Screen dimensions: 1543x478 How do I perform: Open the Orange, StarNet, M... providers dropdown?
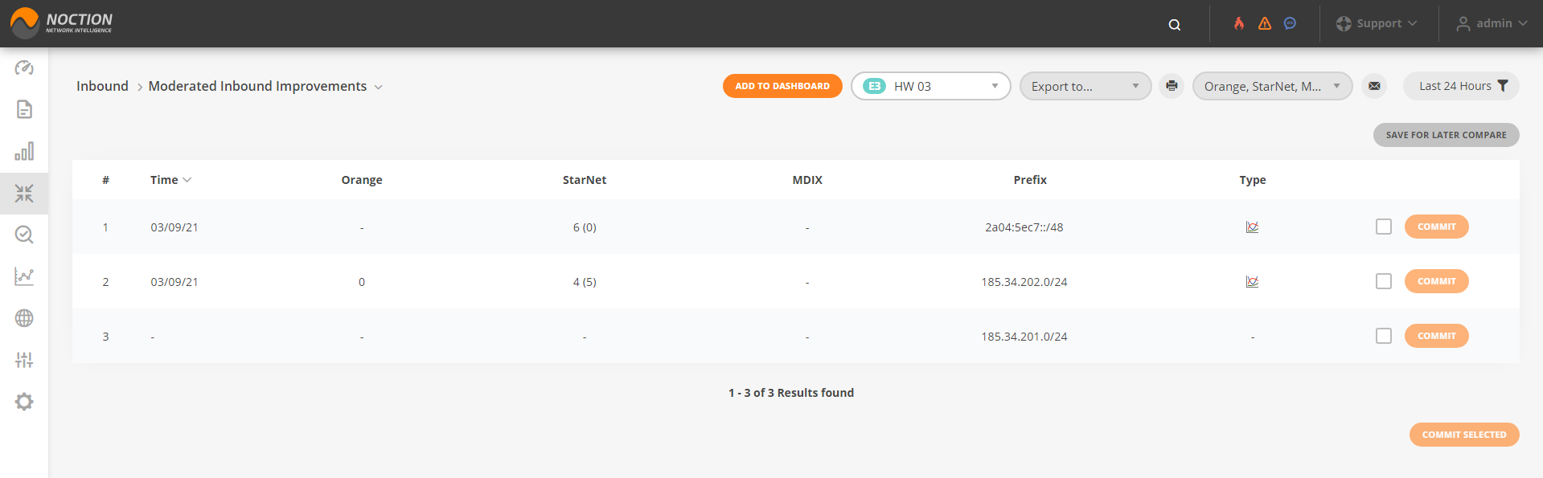click(x=1272, y=86)
